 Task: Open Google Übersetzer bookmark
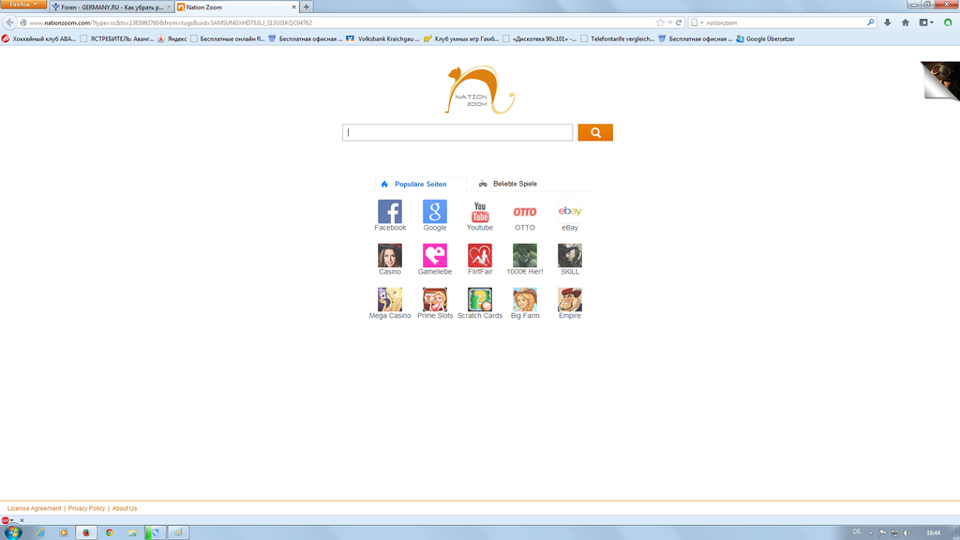coord(765,38)
